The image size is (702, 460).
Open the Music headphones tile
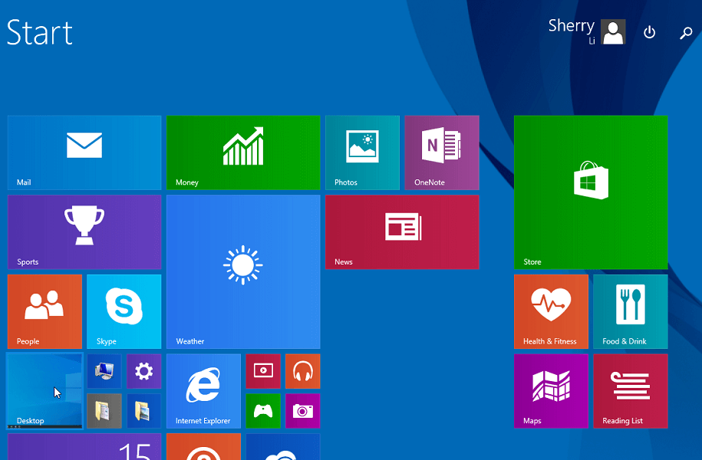302,371
